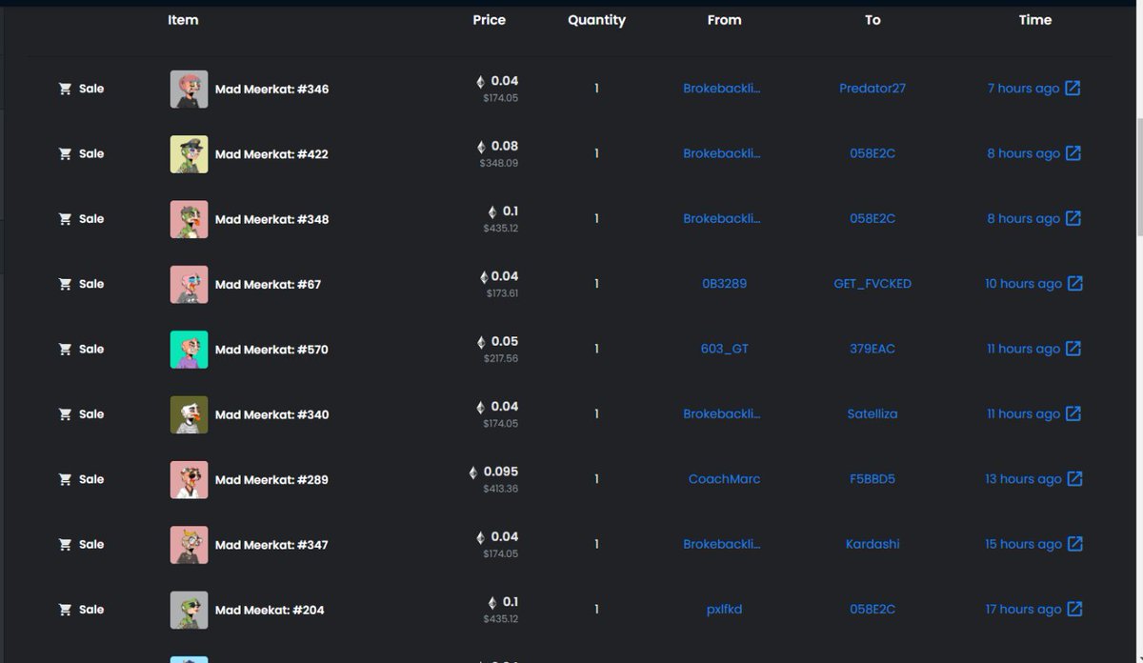Open seller profile pxlfkd
Screen dimensions: 1143x663
725,609
